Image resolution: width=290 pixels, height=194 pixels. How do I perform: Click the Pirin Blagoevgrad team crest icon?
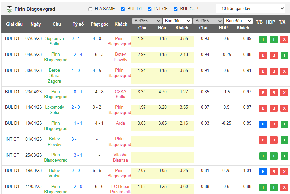(9, 9)
